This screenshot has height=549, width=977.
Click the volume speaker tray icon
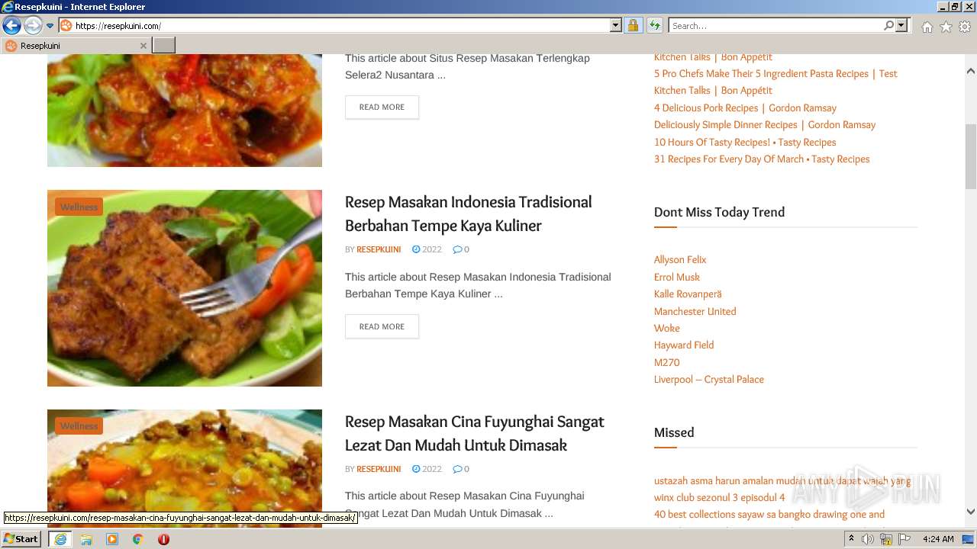click(x=868, y=539)
